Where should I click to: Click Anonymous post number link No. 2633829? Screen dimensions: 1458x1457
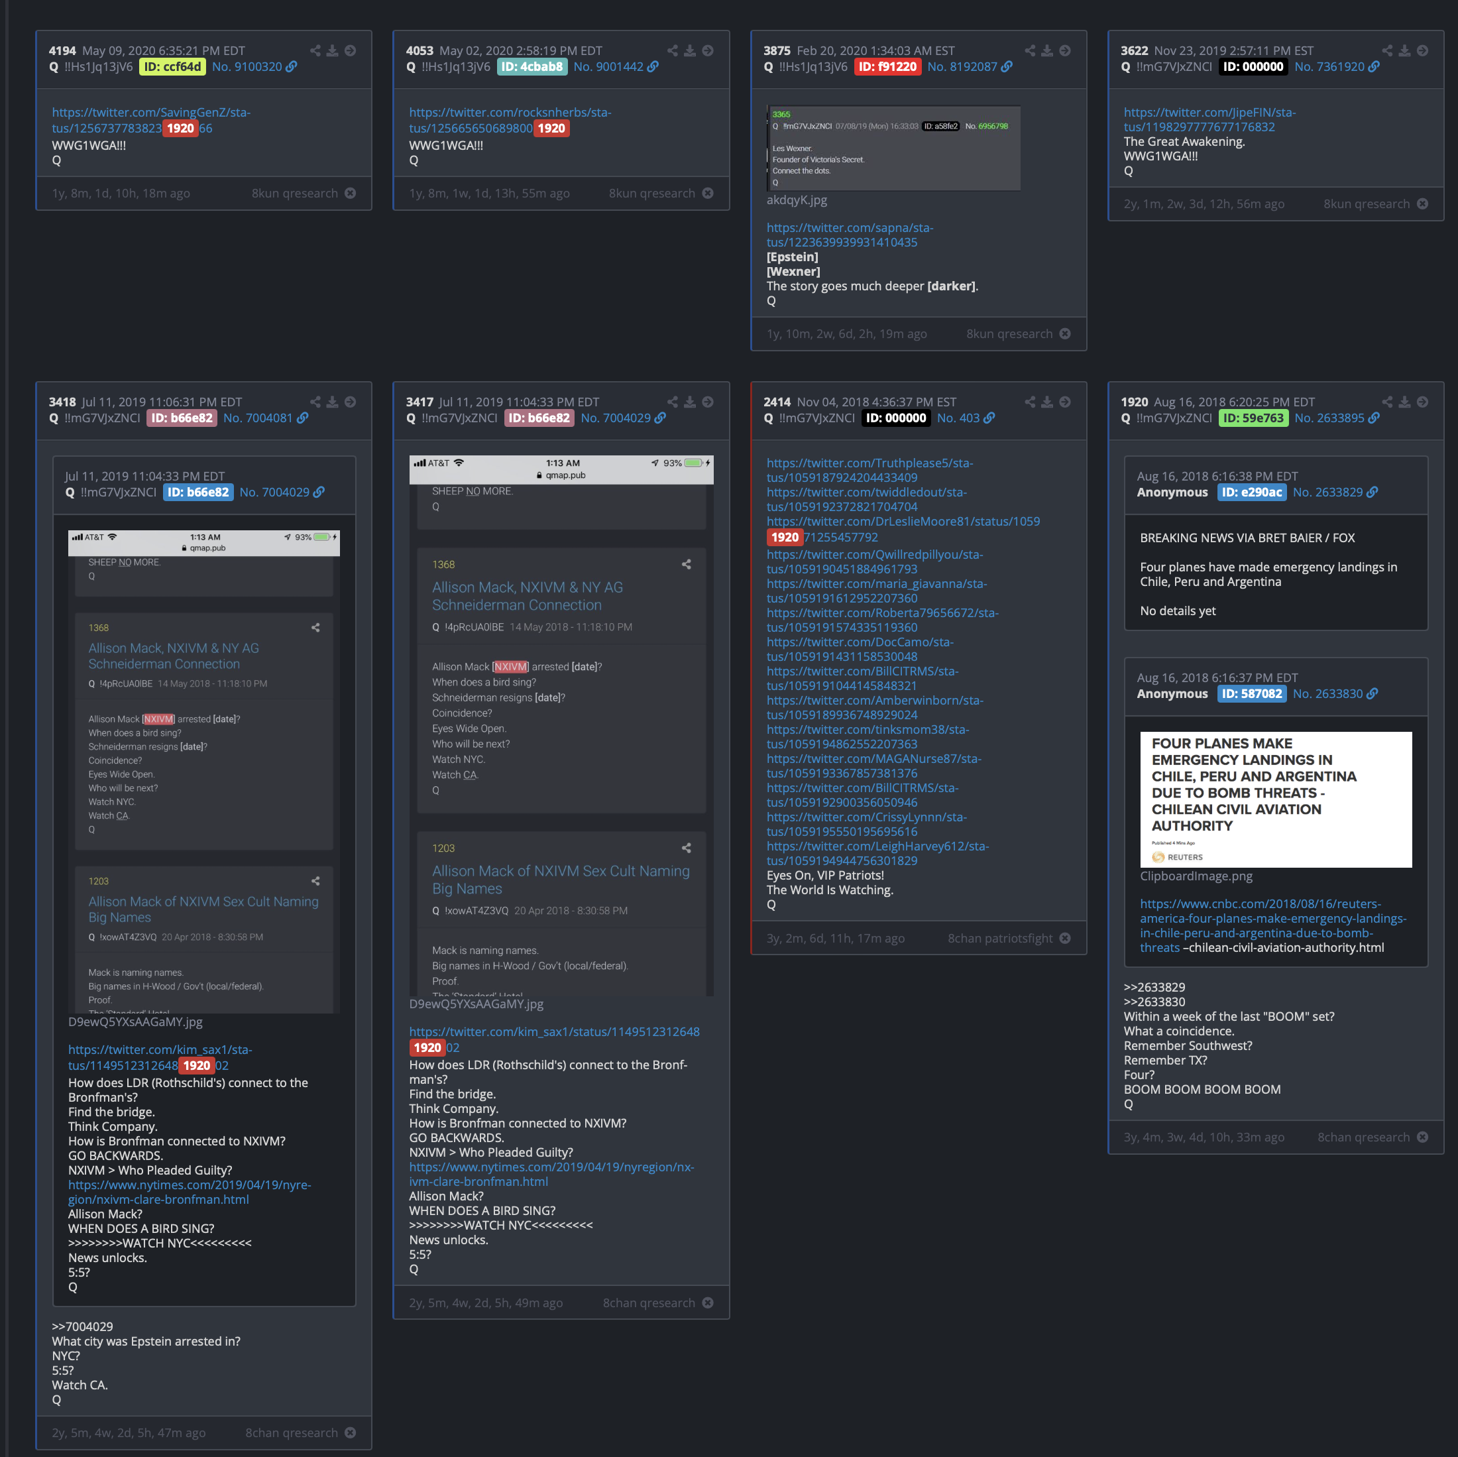[x=1327, y=493]
